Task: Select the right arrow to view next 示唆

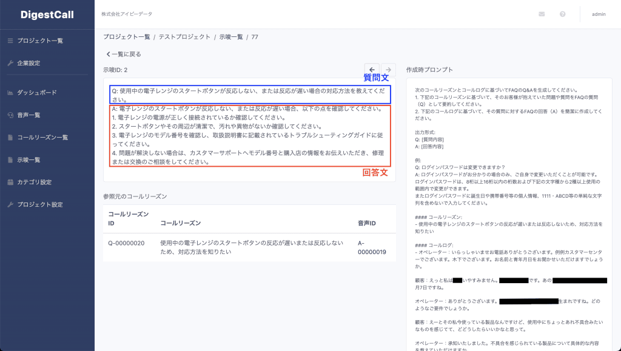Action: [388, 69]
